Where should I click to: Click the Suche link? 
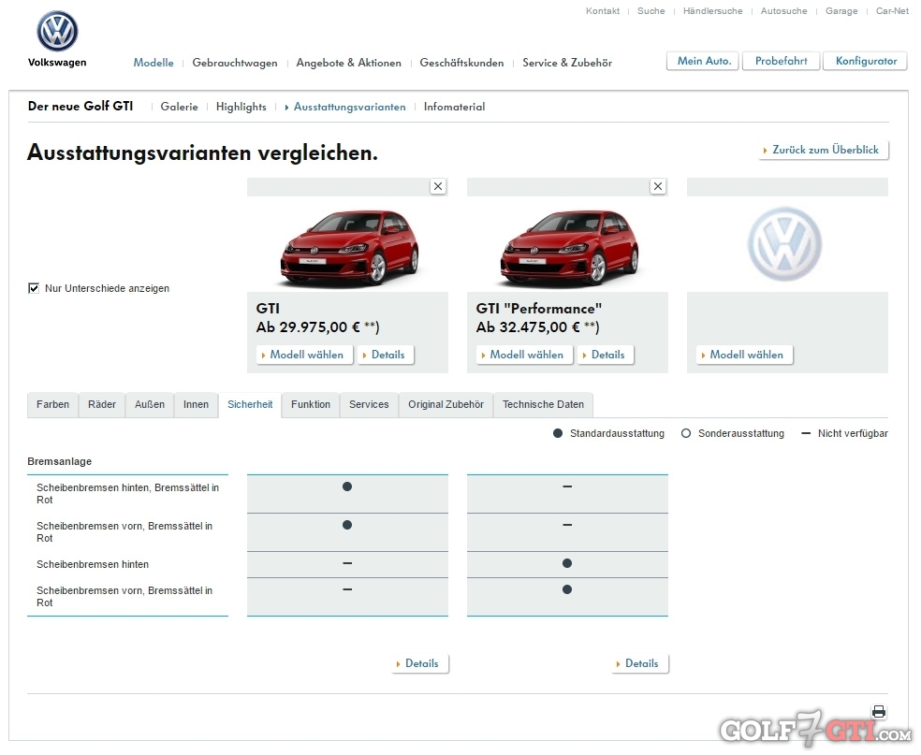coord(651,11)
